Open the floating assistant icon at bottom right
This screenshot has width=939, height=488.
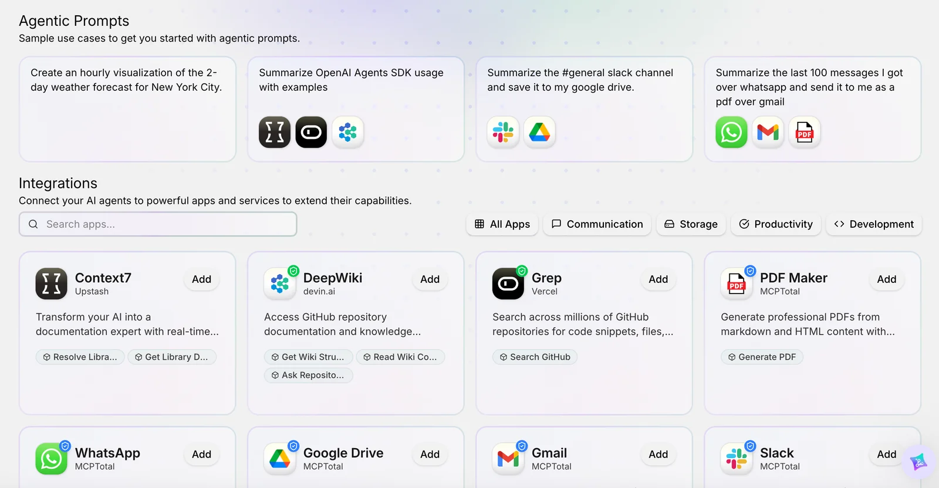pos(918,462)
